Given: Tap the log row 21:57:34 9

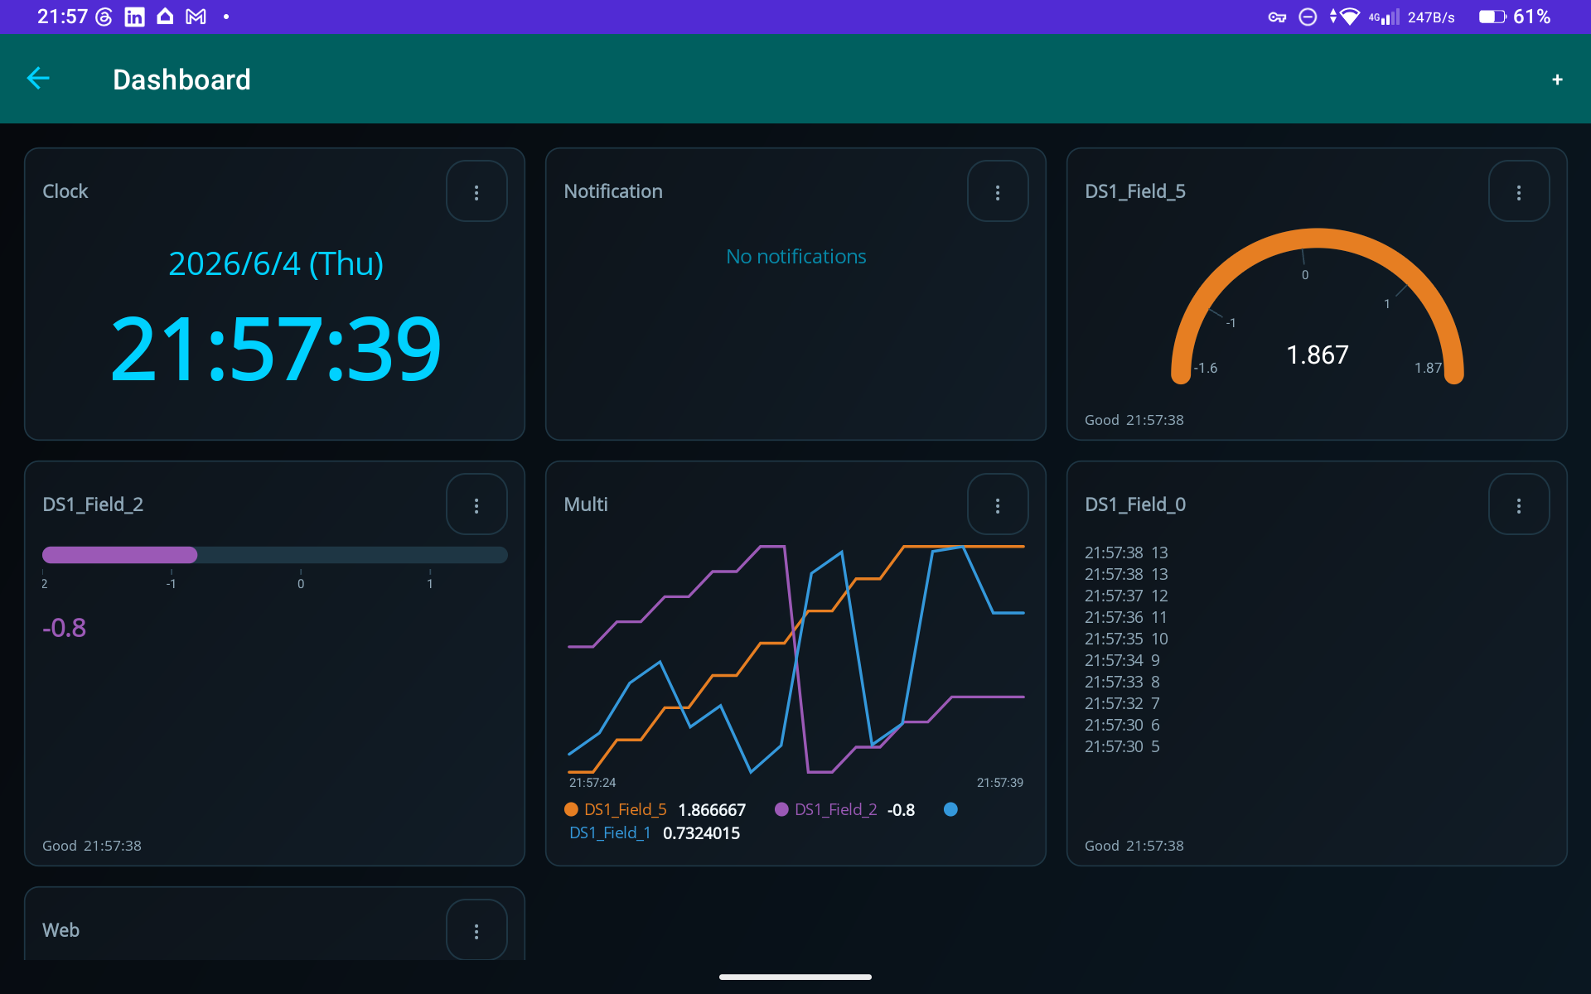Looking at the screenshot, I should point(1122,660).
